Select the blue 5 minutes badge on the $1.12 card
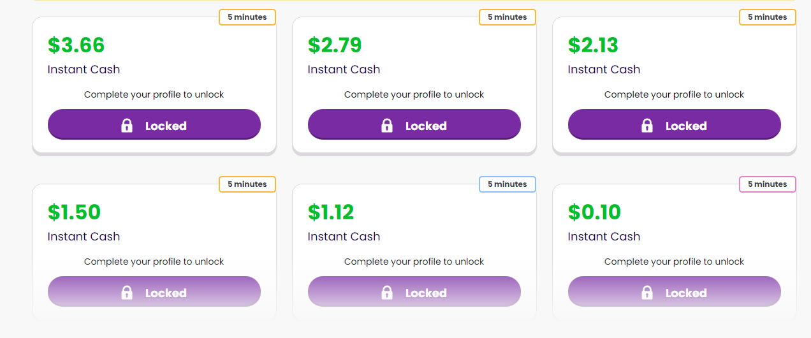Image resolution: width=811 pixels, height=338 pixels. pyautogui.click(x=508, y=184)
